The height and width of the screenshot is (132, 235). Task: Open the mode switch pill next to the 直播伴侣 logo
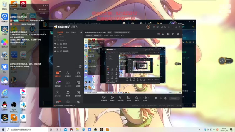point(75,27)
